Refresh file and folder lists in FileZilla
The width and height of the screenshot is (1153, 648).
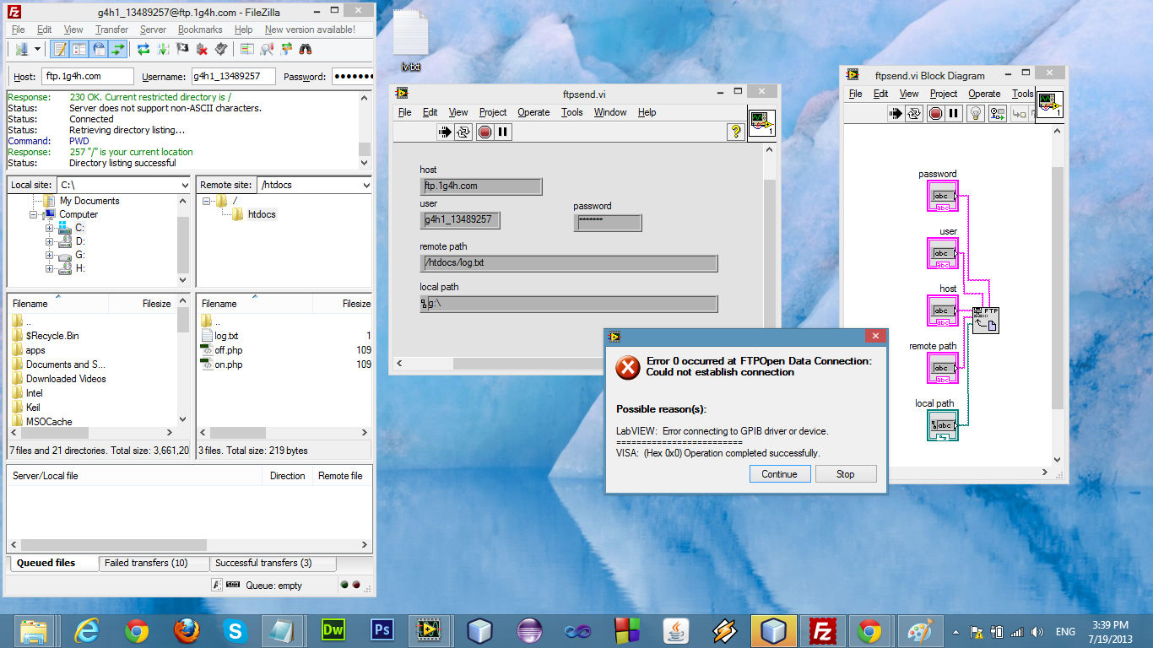tap(143, 49)
